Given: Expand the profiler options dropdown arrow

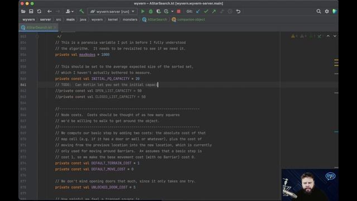Looking at the screenshot, I should point(172,11).
